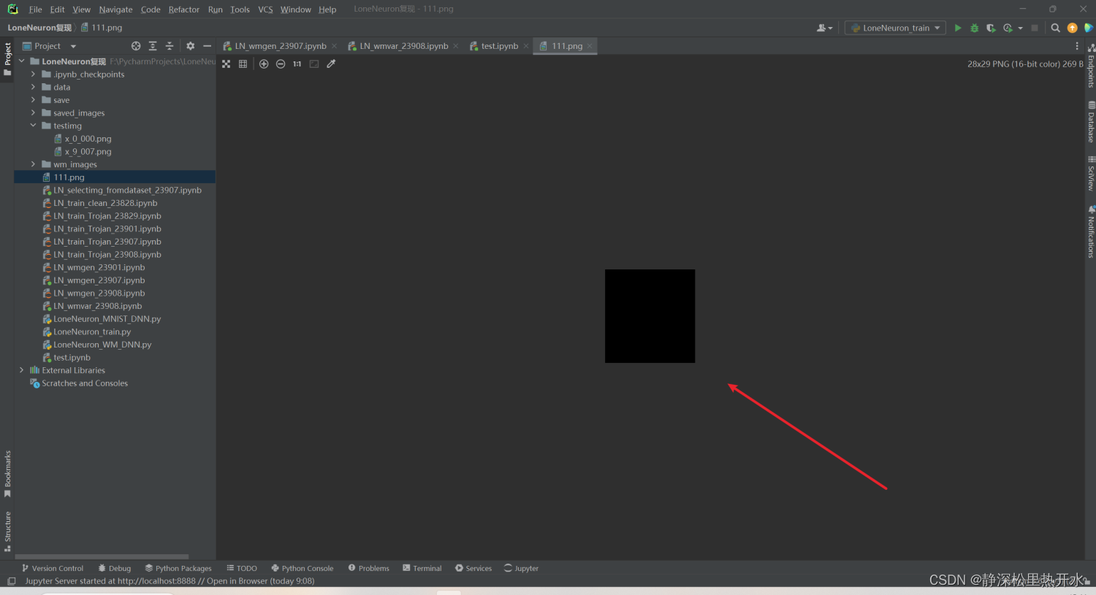Open the Project view type dropdown

[x=73, y=46]
